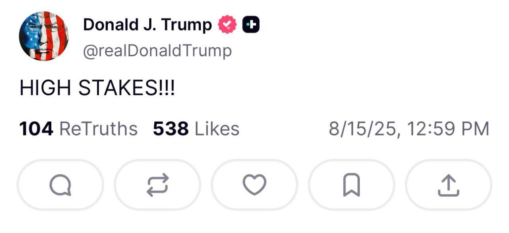
Task: Bookmark this post
Action: click(x=352, y=185)
